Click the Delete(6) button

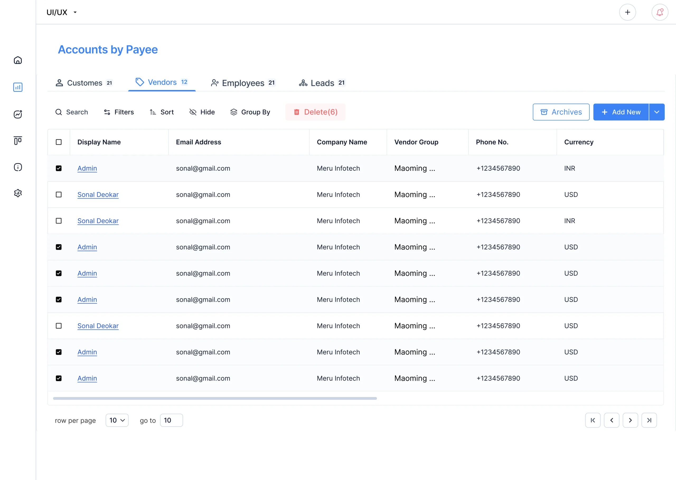(315, 112)
